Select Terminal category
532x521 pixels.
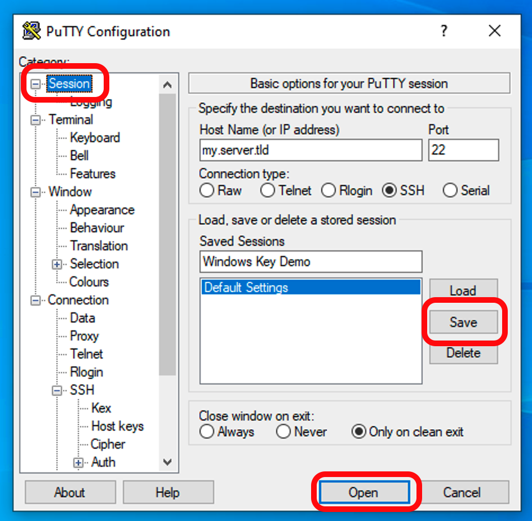coord(70,120)
